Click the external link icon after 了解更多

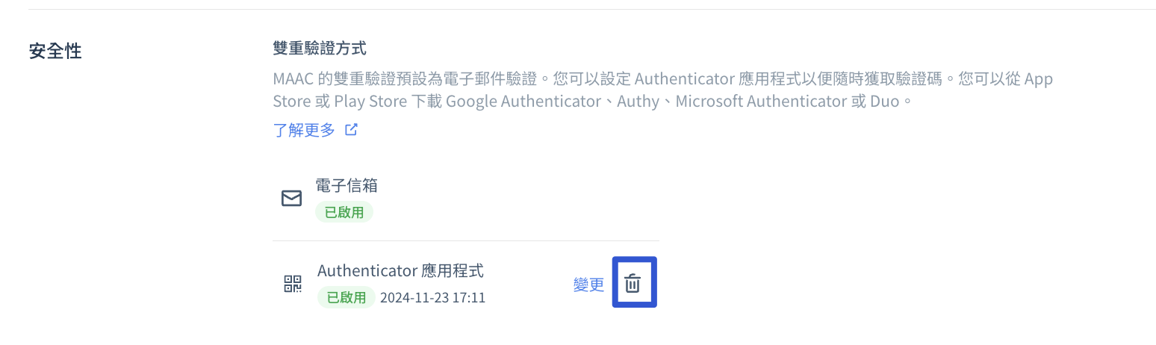pos(351,130)
